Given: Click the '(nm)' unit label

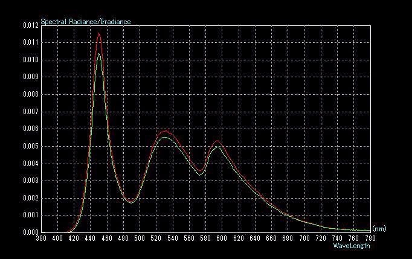Looking at the screenshot, I should 379,229.
